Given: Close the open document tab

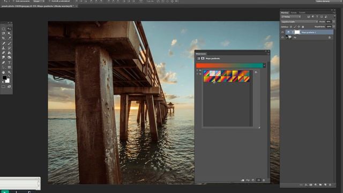Looking at the screenshot, I should pyautogui.click(x=76, y=6).
